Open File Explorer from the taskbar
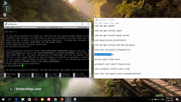 tap(23, 99)
